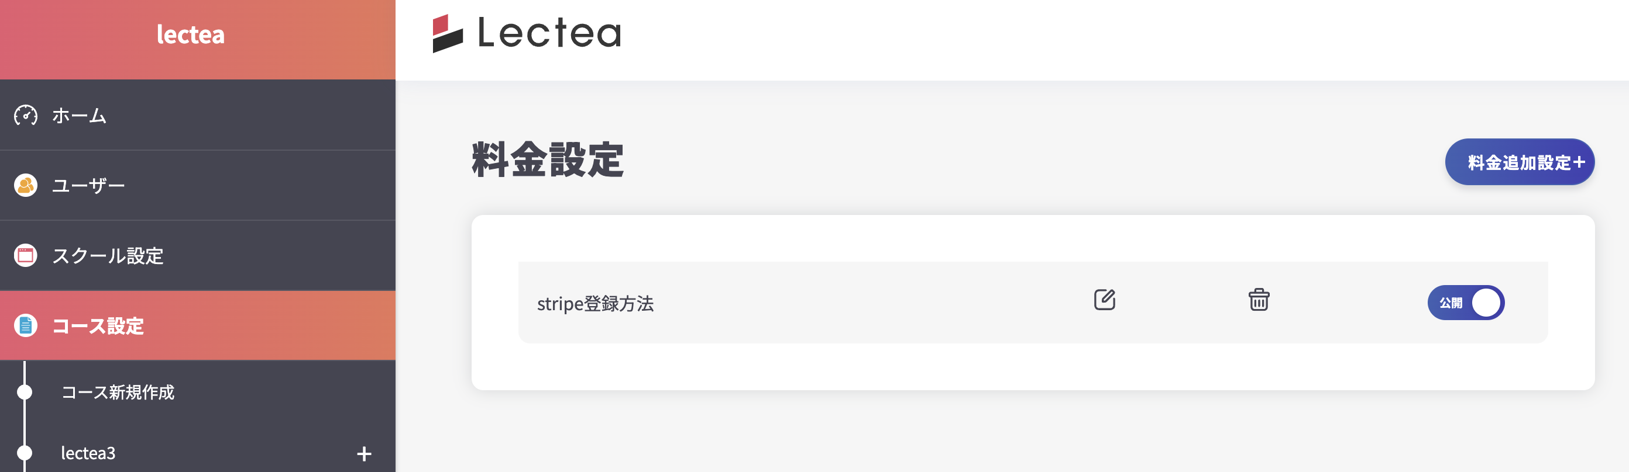
Task: Click the course settings document icon
Action: (x=25, y=325)
